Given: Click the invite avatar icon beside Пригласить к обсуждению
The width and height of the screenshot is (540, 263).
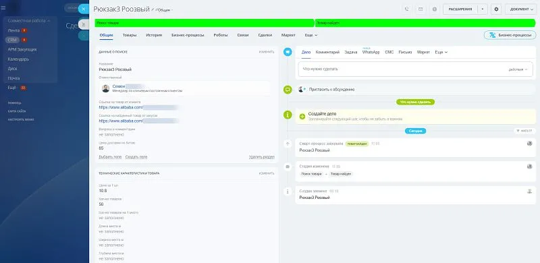Looking at the screenshot, I should pos(302,90).
